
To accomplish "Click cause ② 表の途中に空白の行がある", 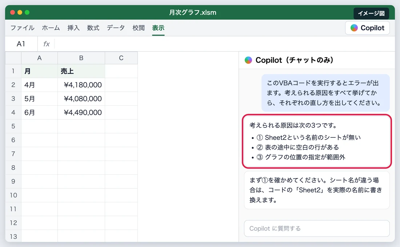I will [298, 147].
